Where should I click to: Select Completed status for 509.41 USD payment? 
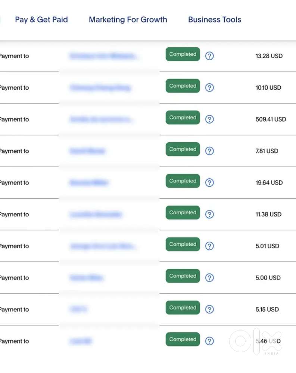click(x=183, y=118)
